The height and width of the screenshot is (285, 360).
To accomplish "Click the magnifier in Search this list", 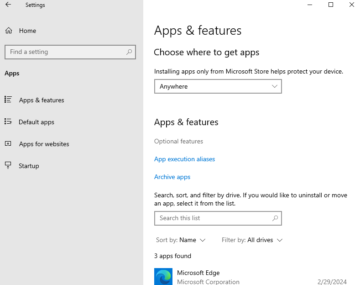I will pos(275,218).
